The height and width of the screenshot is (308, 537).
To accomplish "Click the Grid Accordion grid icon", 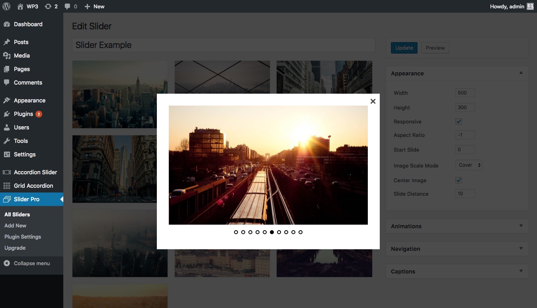I will click(6, 186).
